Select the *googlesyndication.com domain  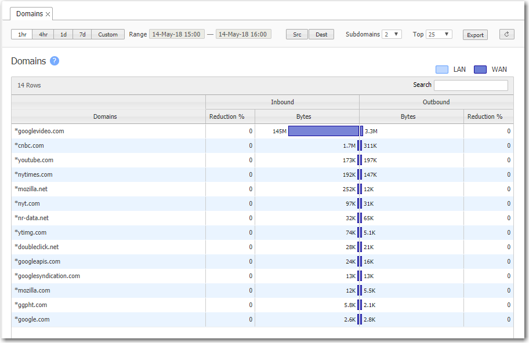tap(47, 276)
